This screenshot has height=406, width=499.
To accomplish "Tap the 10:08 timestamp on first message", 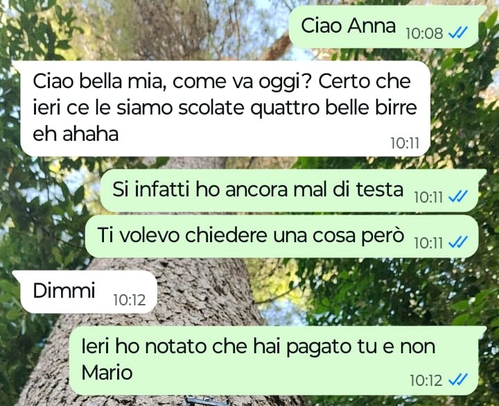I will [x=424, y=33].
